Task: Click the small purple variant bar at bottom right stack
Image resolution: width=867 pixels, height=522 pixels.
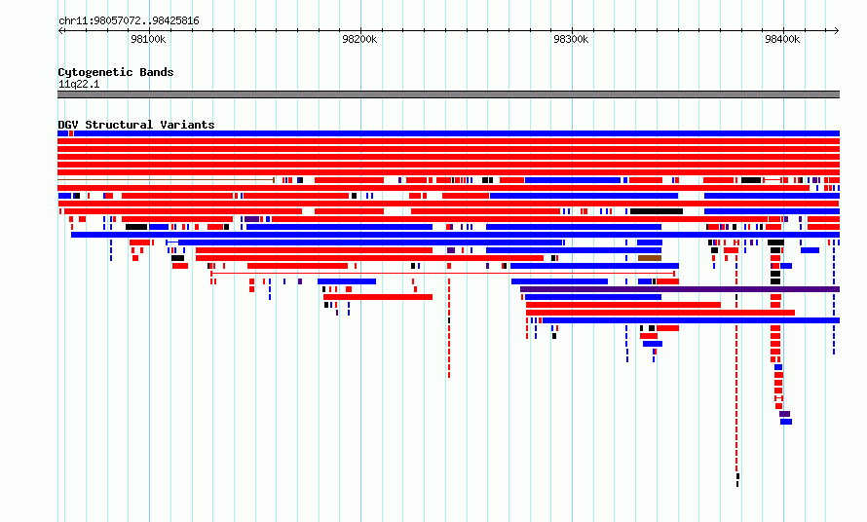Action: (784, 414)
